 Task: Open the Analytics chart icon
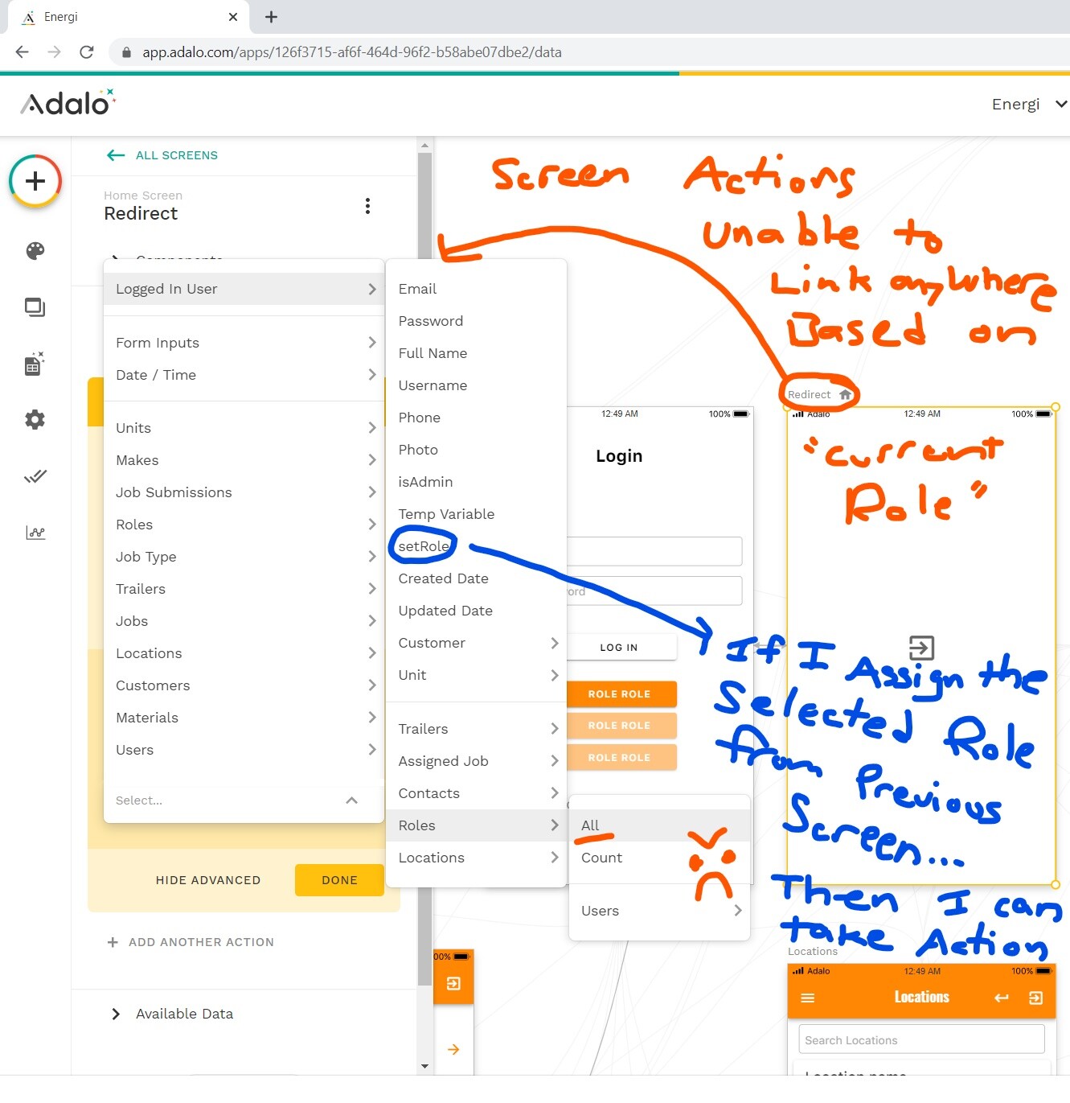(35, 533)
